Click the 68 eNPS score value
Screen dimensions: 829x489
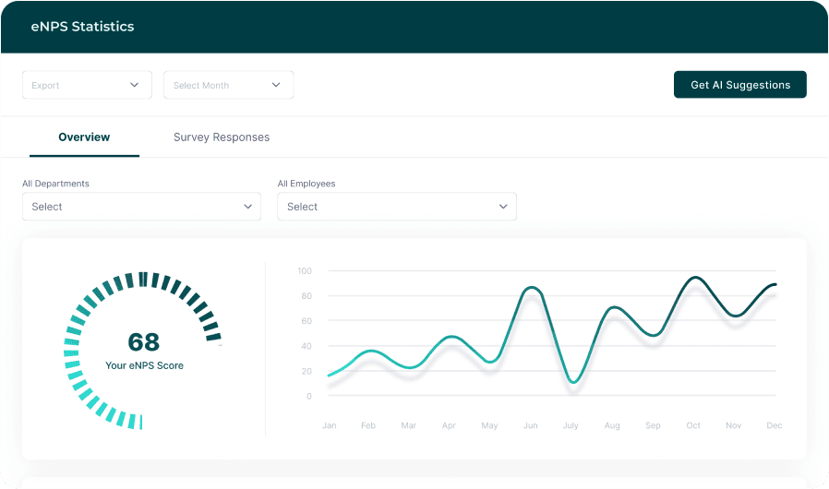tap(144, 342)
